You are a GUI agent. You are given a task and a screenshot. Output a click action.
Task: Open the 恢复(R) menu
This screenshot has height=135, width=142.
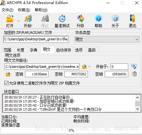click(x=24, y=10)
